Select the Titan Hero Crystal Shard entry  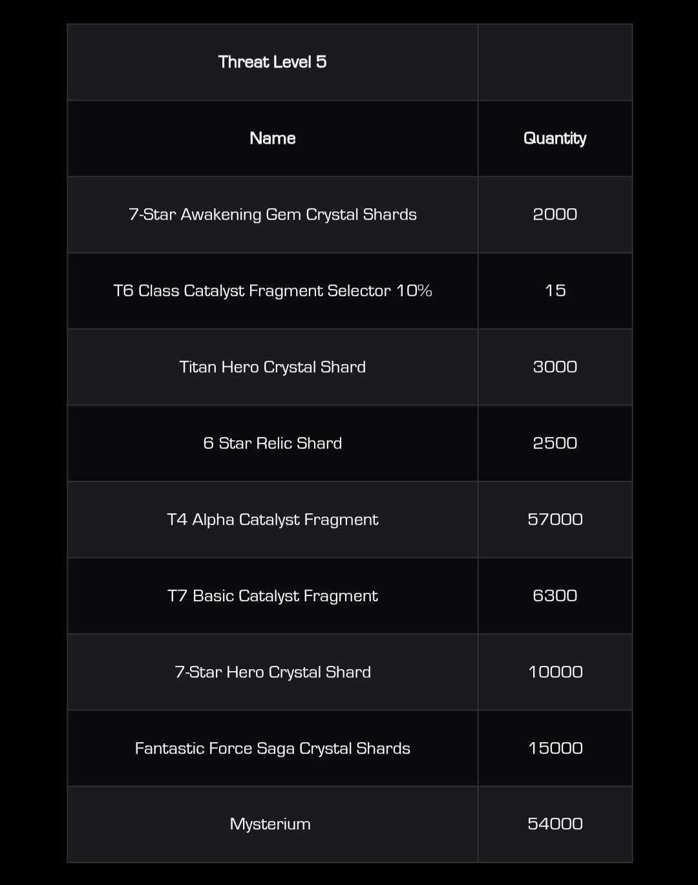(x=272, y=367)
